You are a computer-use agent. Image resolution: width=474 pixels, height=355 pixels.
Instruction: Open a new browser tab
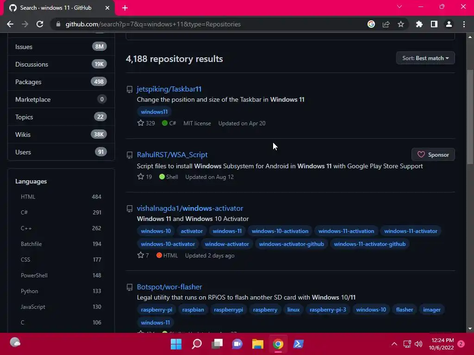pyautogui.click(x=125, y=8)
